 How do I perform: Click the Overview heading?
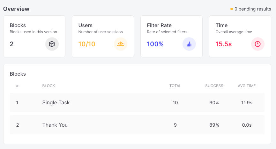coord(16,9)
